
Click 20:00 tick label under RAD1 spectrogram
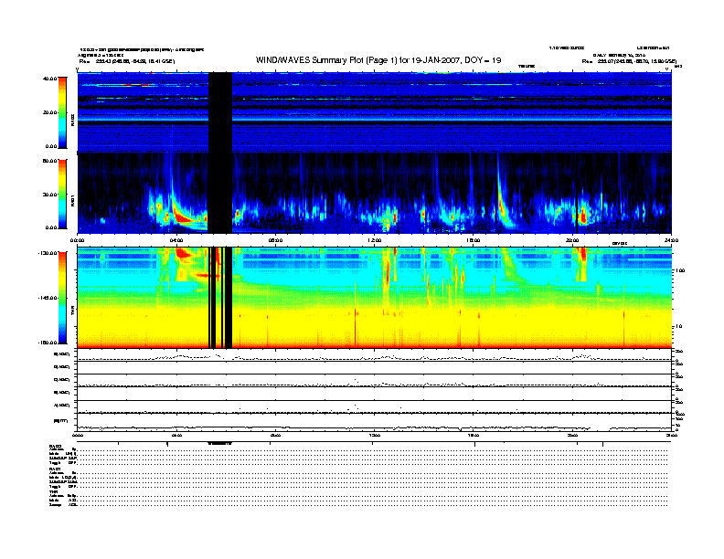click(572, 240)
